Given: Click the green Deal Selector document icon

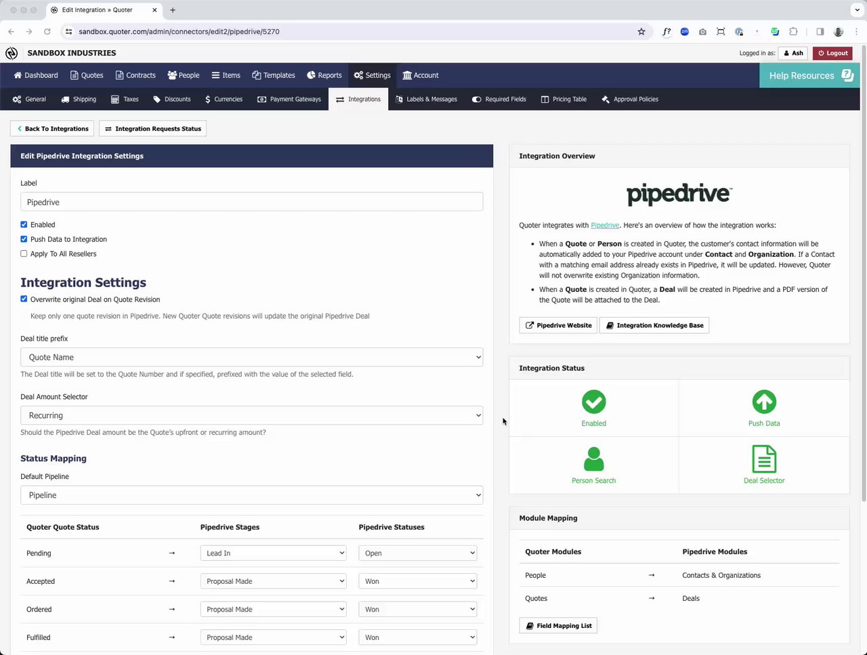Looking at the screenshot, I should tap(764, 459).
